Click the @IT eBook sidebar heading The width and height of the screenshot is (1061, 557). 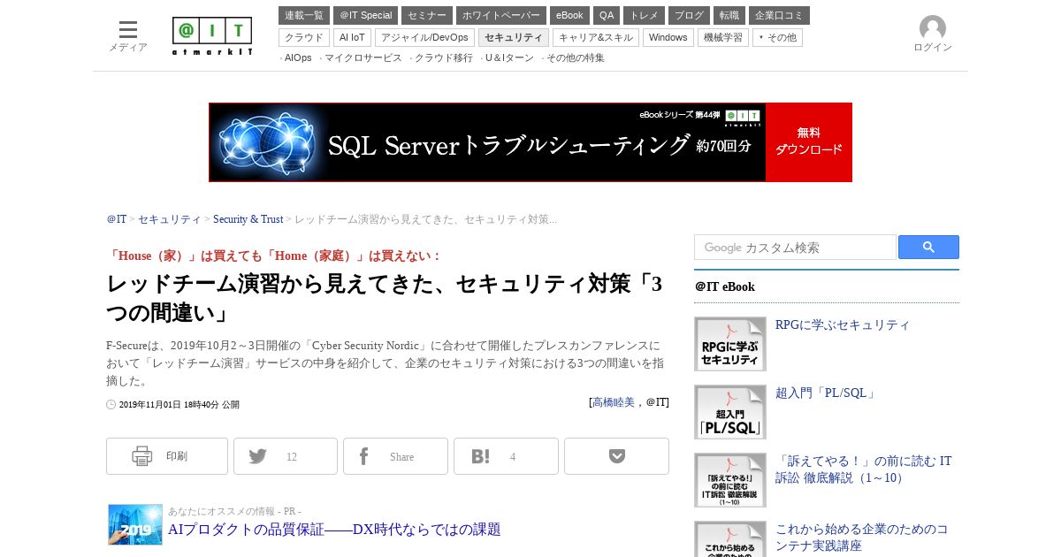click(x=725, y=286)
